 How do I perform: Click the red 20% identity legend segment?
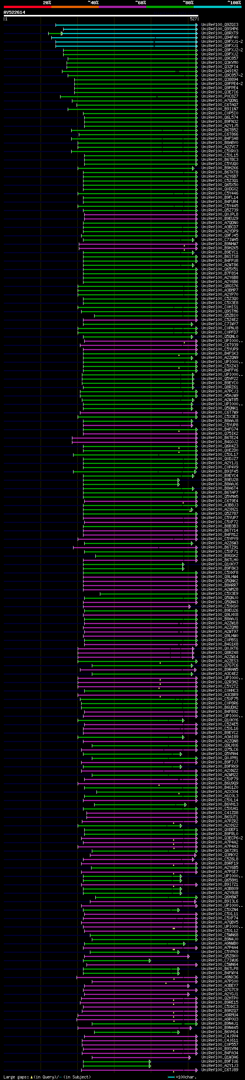click(x=27, y=7)
